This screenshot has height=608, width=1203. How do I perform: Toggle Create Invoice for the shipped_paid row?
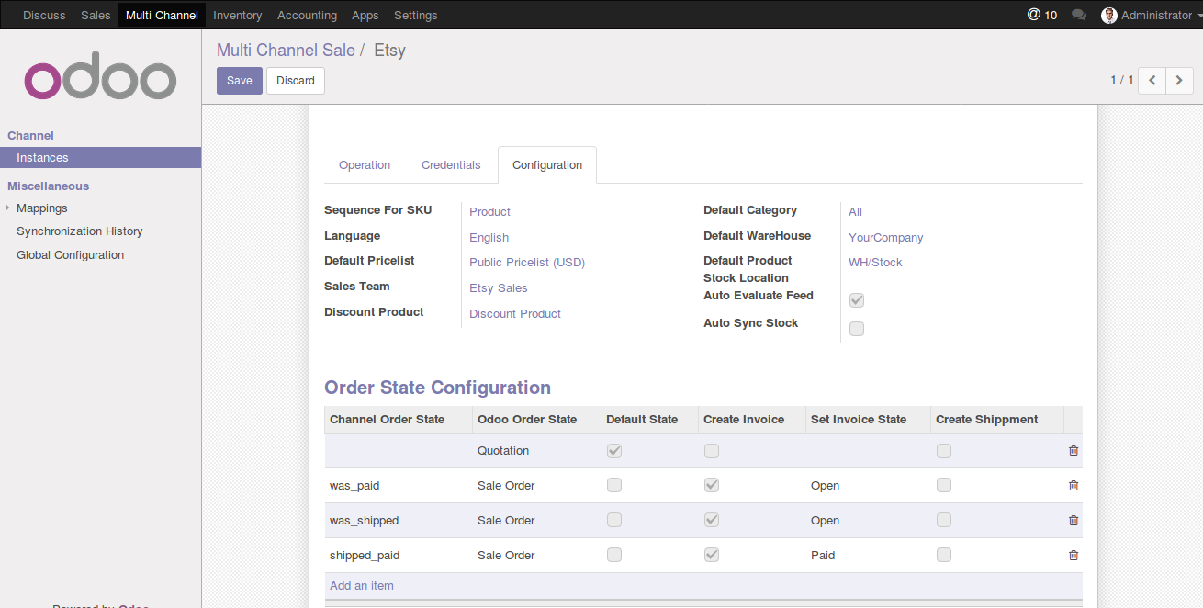[x=712, y=555]
